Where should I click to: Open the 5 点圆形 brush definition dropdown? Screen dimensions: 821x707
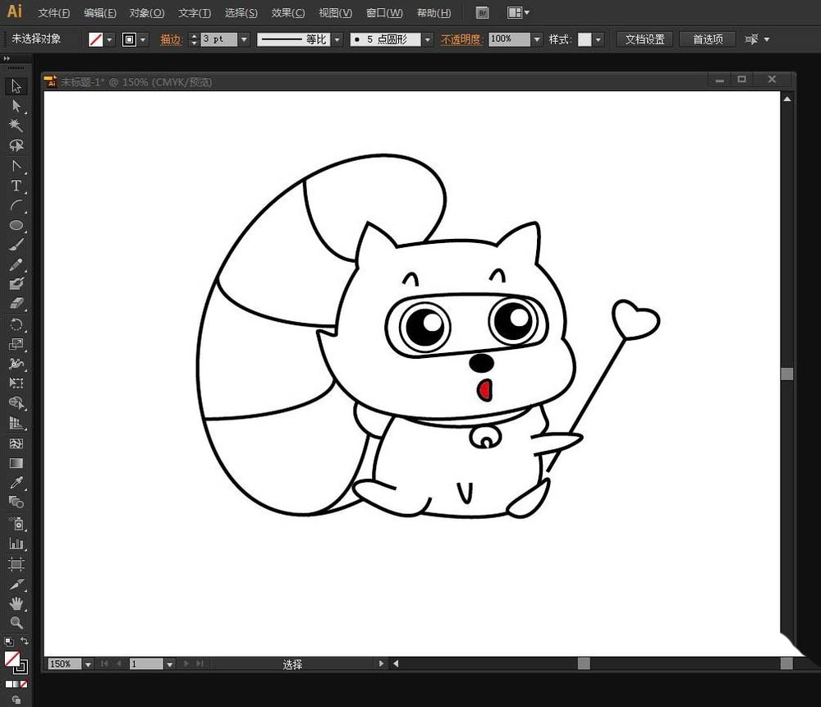click(x=428, y=39)
